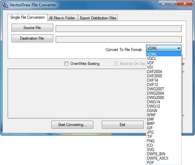
Task: Open Export Distribution Files tab
Action: tap(98, 18)
